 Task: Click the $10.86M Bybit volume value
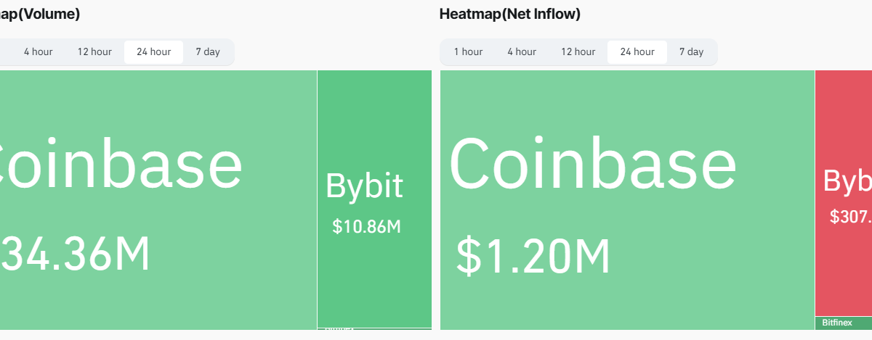[366, 227]
